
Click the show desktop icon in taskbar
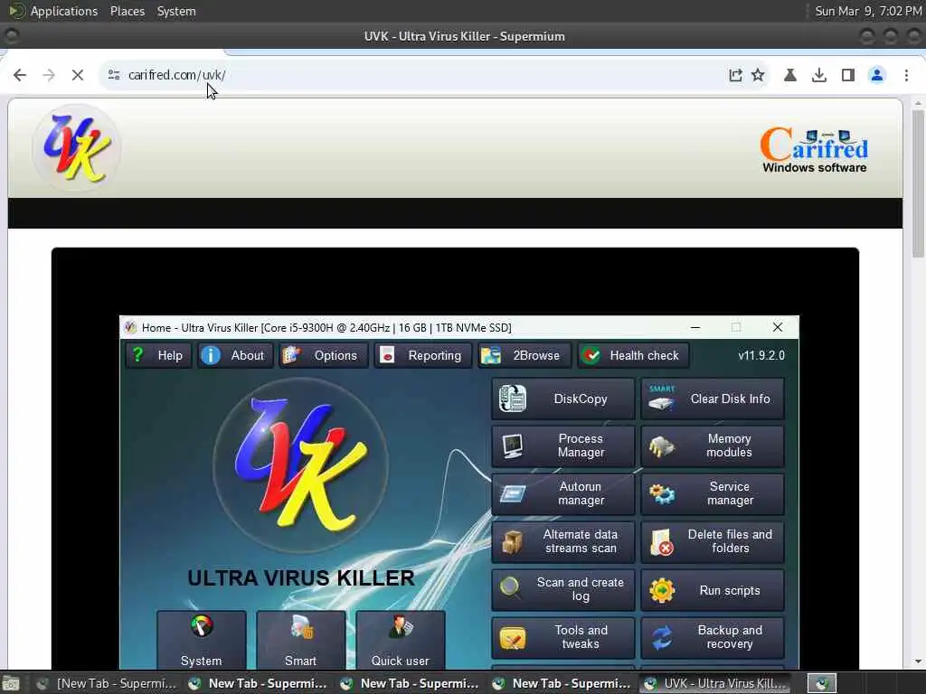(11, 683)
